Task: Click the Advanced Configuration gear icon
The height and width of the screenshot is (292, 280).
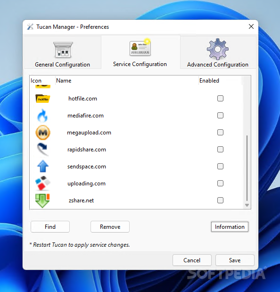Action: (x=218, y=50)
